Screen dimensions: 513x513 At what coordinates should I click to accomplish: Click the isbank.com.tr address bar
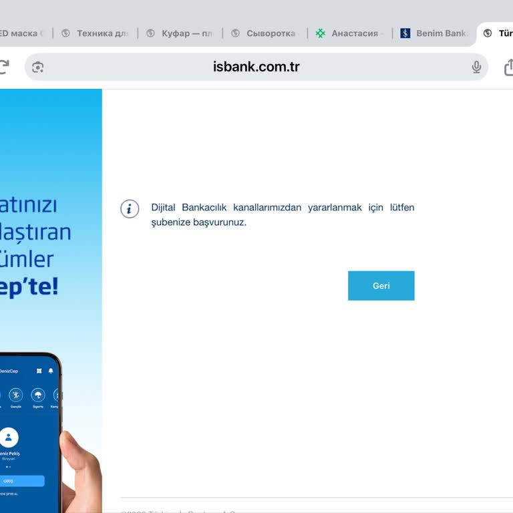tap(256, 67)
